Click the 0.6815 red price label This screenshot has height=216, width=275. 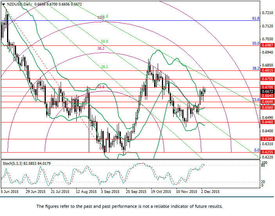tap(268, 70)
